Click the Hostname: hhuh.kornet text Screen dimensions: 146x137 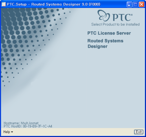(x=21, y=123)
